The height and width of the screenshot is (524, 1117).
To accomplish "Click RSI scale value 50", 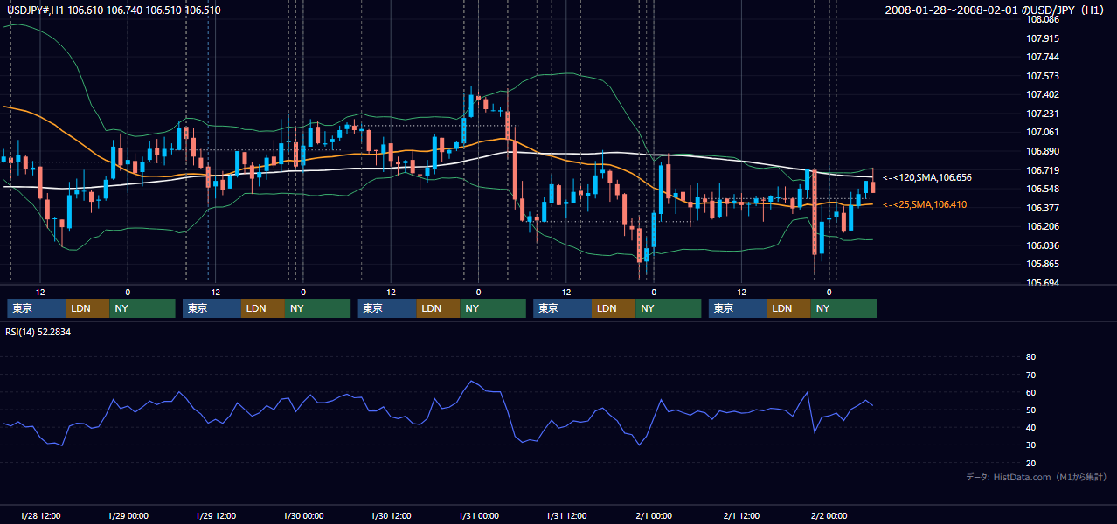I will (1030, 410).
